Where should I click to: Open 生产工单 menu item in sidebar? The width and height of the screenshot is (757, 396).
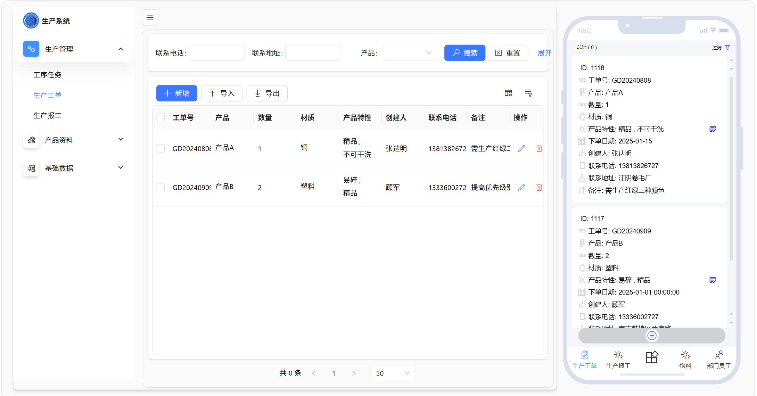(x=47, y=95)
